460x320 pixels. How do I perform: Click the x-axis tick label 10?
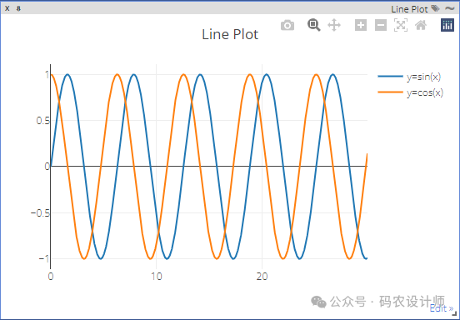(x=157, y=277)
